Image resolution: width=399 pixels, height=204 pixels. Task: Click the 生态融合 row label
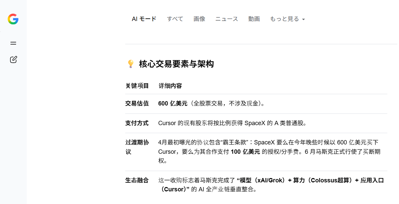[137, 180]
